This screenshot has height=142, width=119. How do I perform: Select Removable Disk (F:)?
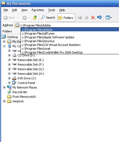coord(31,65)
